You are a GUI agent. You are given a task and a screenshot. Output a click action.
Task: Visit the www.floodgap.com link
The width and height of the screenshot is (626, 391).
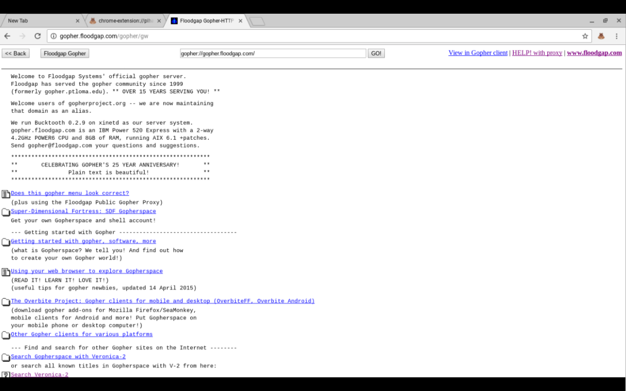[x=594, y=53]
